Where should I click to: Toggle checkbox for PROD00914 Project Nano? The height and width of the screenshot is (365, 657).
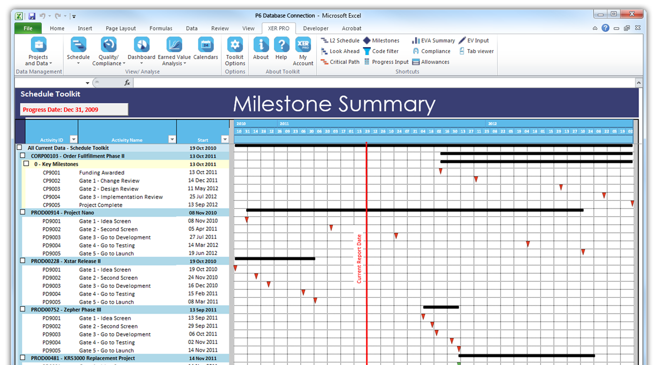23,212
